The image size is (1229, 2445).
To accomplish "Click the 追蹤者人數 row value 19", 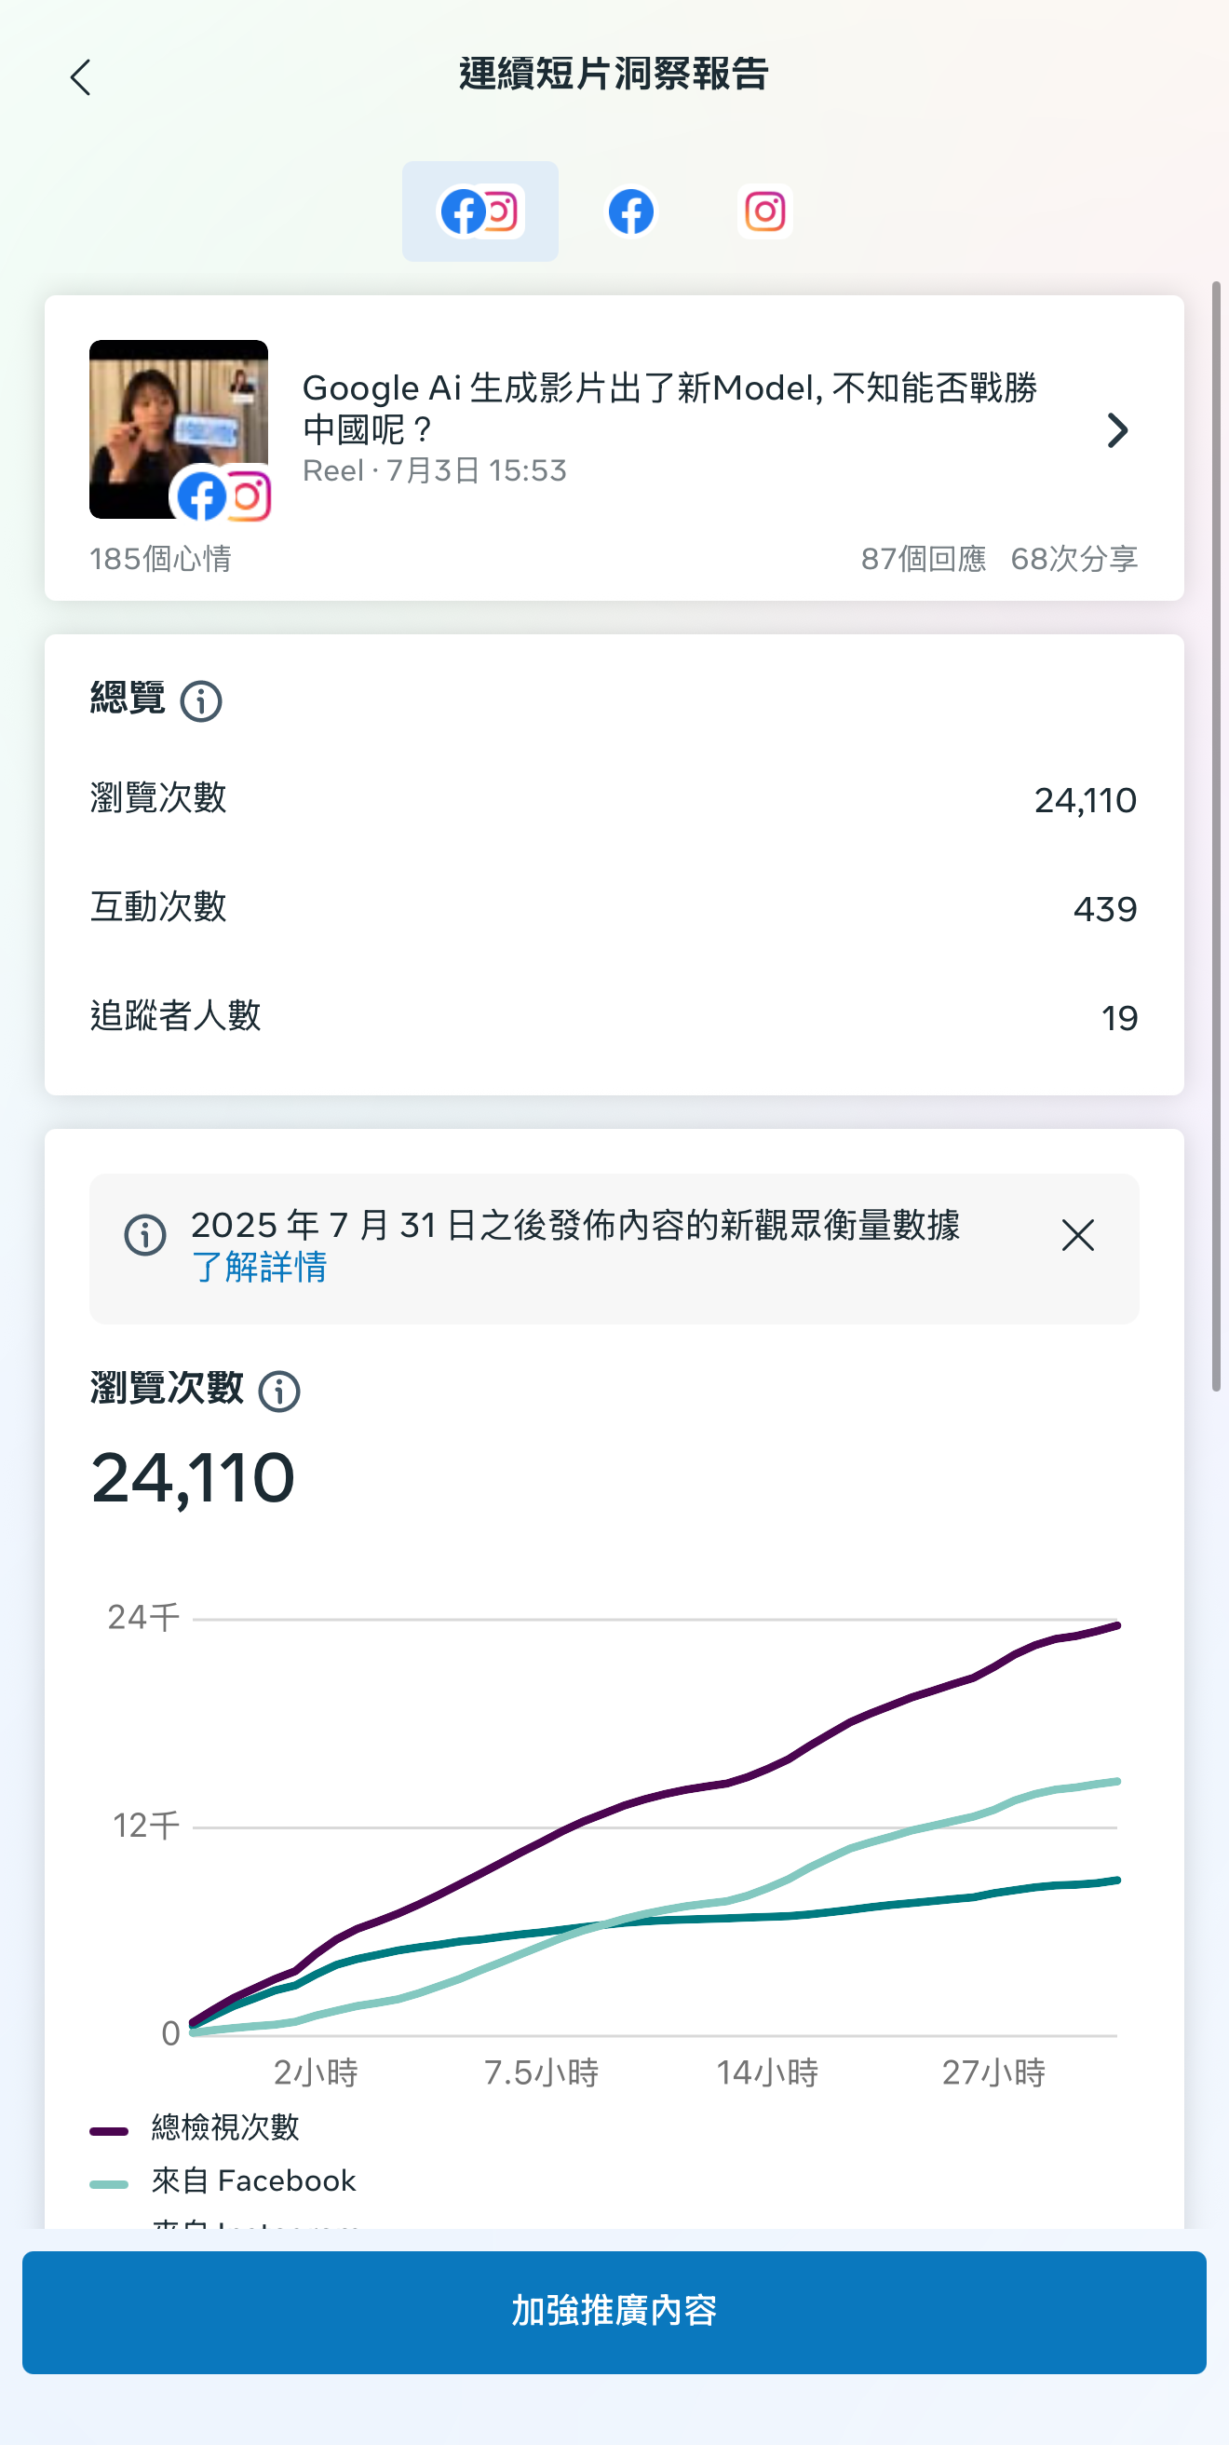I will coord(1119,1018).
